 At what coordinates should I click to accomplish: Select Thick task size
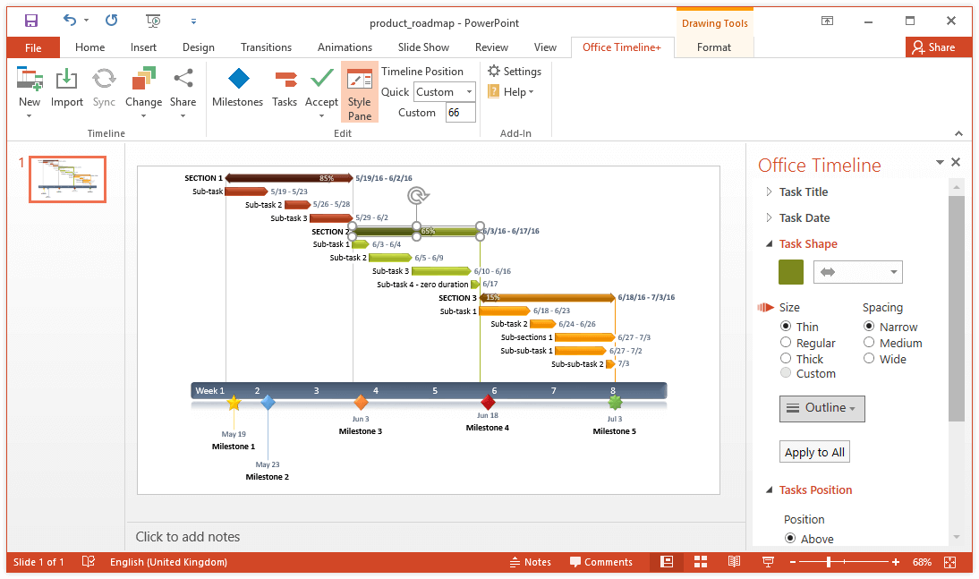pyautogui.click(x=786, y=359)
